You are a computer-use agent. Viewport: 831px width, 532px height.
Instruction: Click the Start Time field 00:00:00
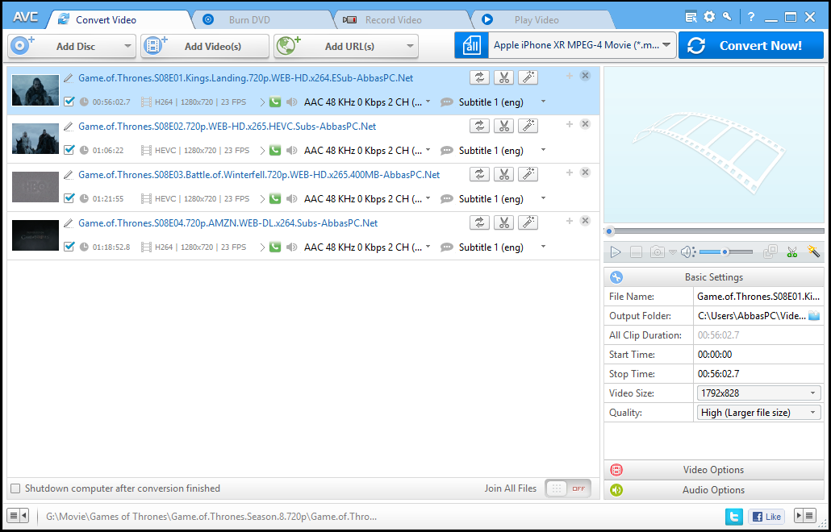pyautogui.click(x=758, y=355)
